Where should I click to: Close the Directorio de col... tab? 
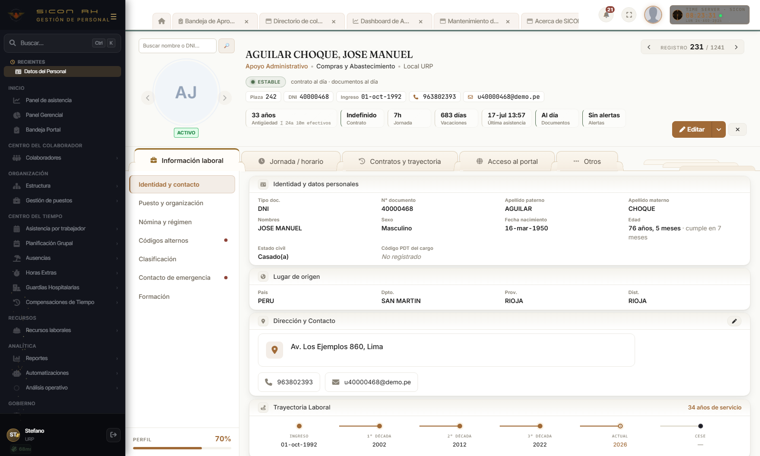[x=334, y=21]
